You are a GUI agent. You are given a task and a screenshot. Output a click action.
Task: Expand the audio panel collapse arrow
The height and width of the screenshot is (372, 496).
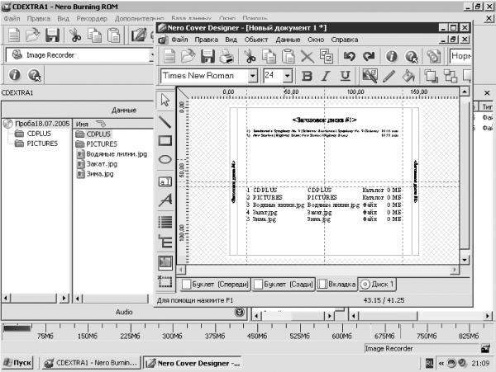(240, 312)
